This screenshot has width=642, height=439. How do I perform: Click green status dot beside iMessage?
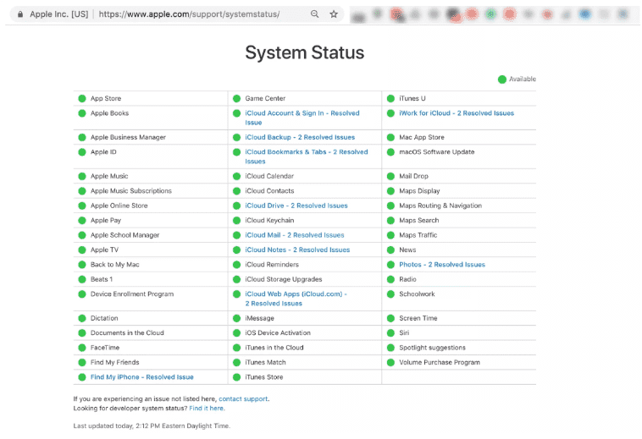click(236, 318)
